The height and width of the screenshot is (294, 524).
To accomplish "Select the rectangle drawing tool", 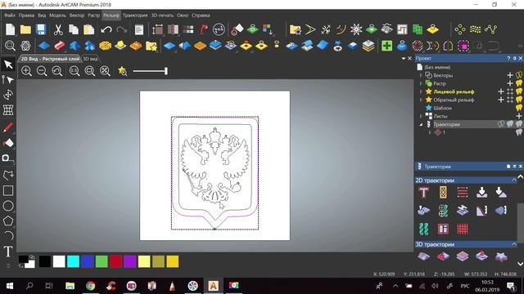I will [x=8, y=190].
